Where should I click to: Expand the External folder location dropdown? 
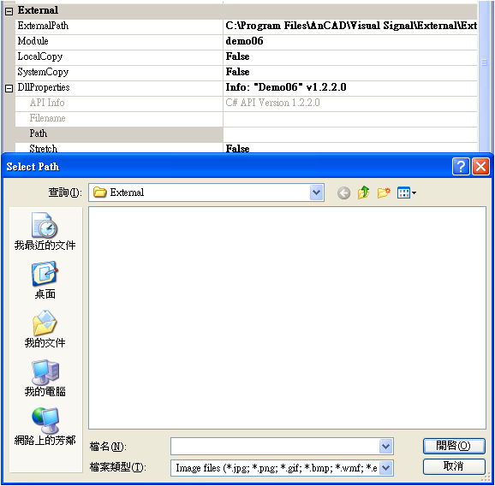(317, 193)
